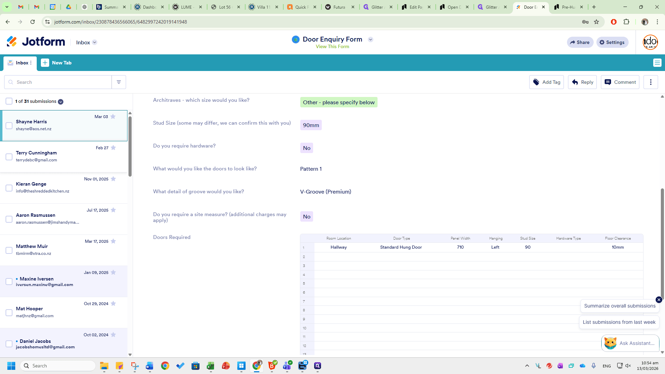Image resolution: width=665 pixels, height=374 pixels.
Task: Open File Explorer from the taskbar
Action: click(x=104, y=366)
